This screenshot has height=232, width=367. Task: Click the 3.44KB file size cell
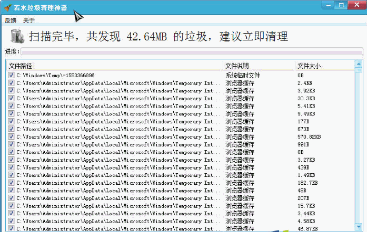pos(306,214)
